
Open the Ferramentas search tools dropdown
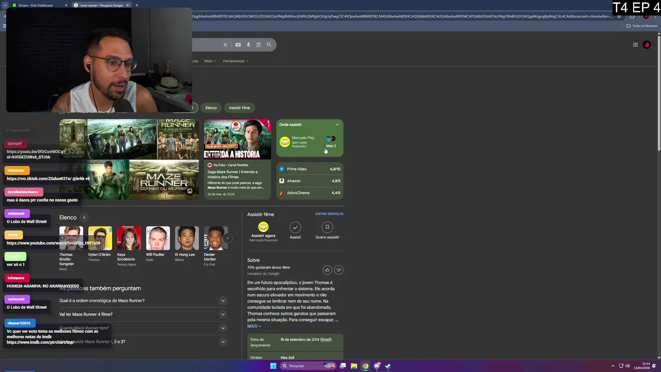(235, 61)
